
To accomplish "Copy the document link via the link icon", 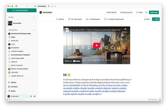I will 52,6.
